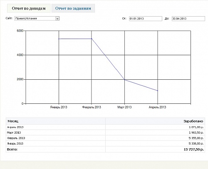Select the Январь 2013 table row

(105, 144)
